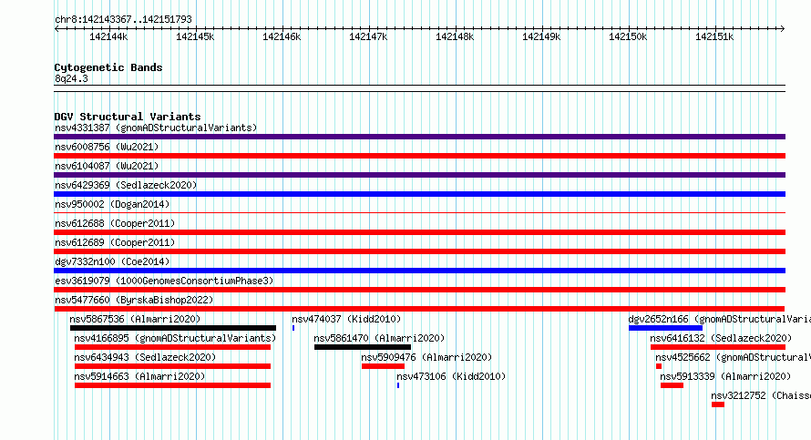
Task: Open nsv612688 (Cooper2011) label
Action: point(115,223)
